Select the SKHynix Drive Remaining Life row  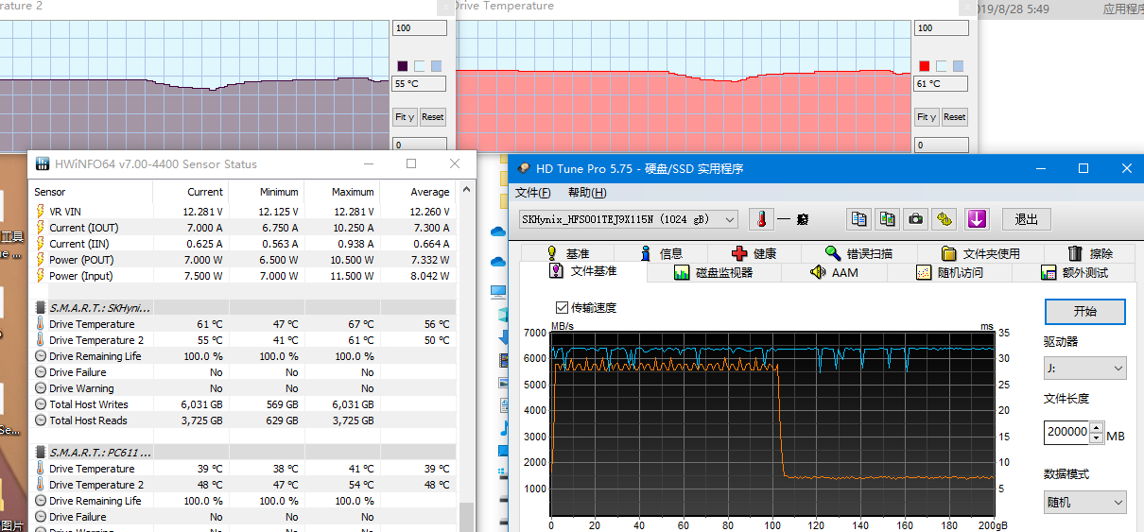point(243,356)
